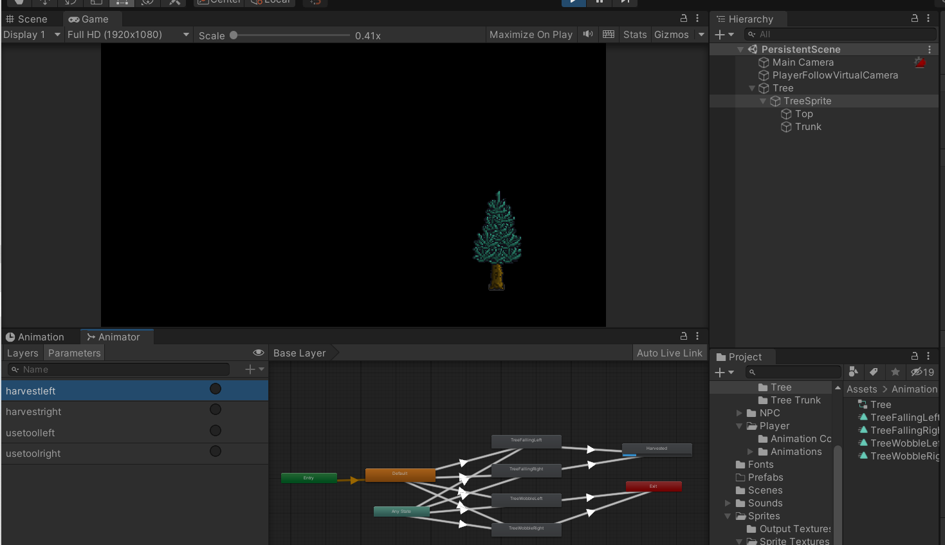Open the Display 1 dropdown

point(32,35)
